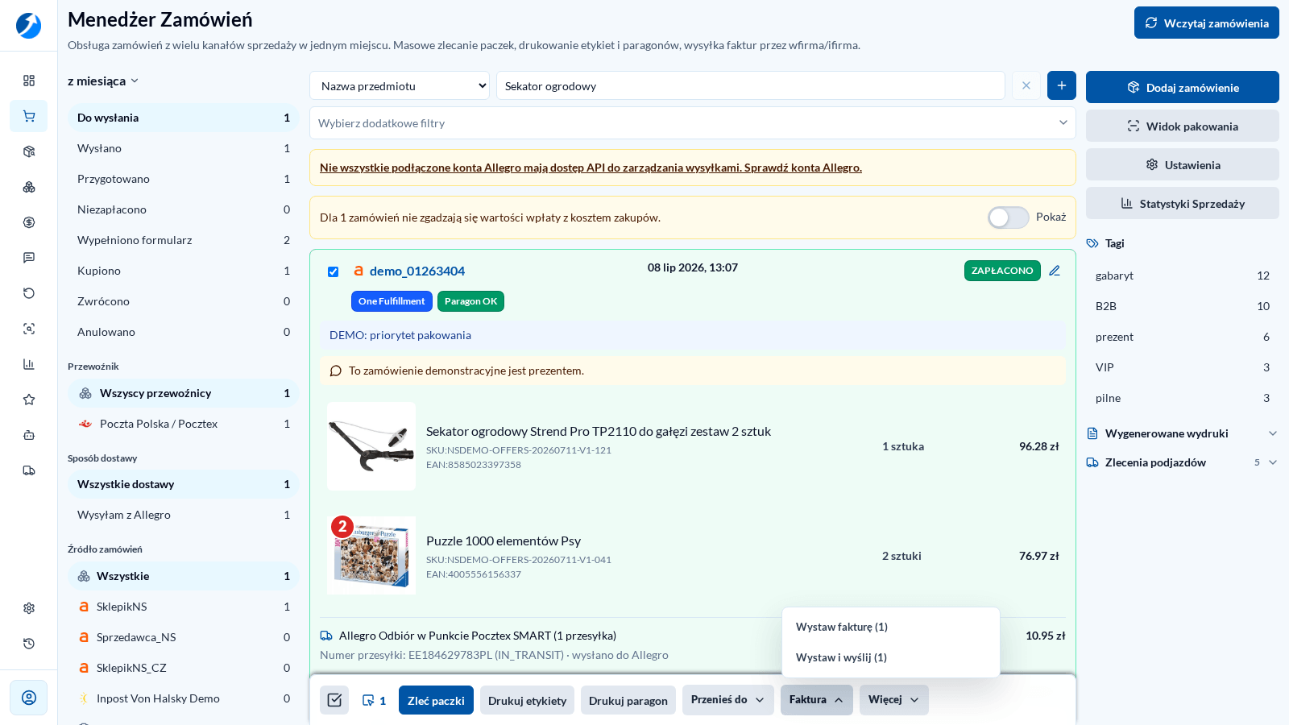This screenshot has height=725, width=1289.
Task: Open the bar chart statistics sidebar icon
Action: click(29, 364)
